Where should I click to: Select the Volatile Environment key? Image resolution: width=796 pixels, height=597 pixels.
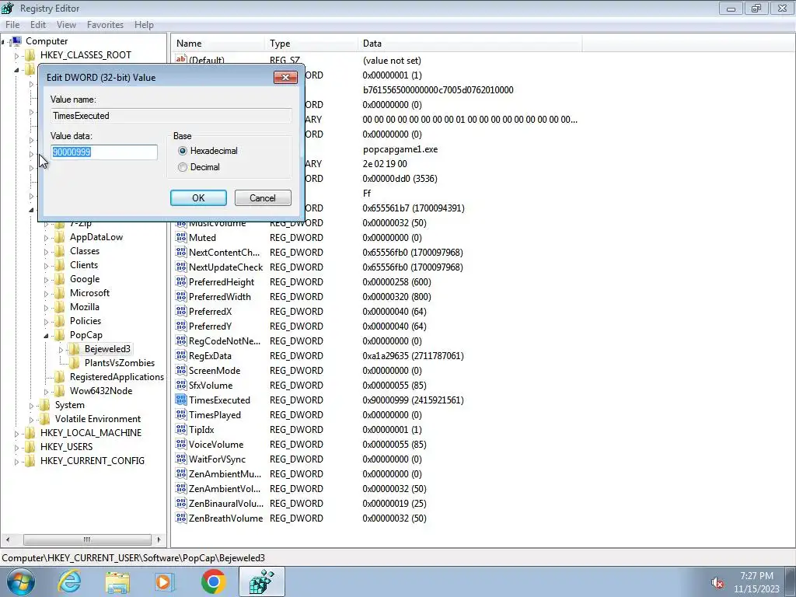(x=98, y=419)
